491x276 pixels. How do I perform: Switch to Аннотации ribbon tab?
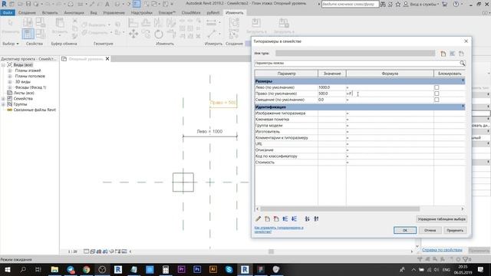tap(74, 12)
